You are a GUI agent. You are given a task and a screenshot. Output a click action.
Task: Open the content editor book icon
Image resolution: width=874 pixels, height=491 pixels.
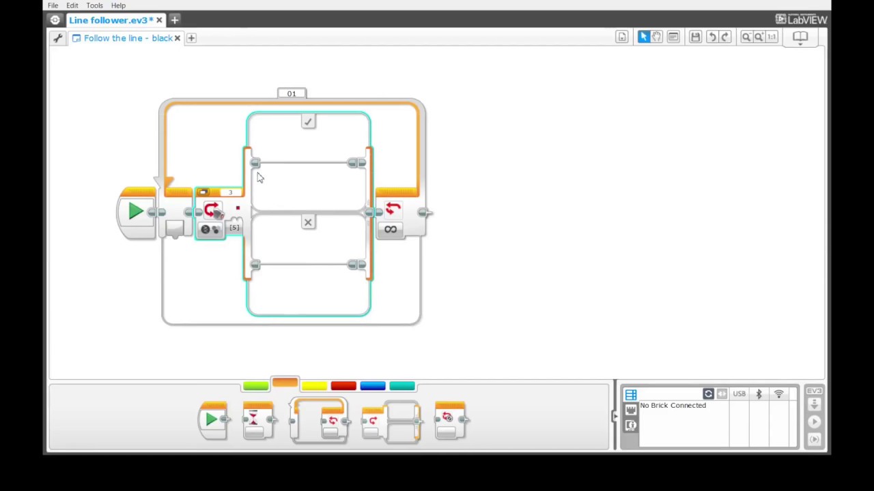800,37
